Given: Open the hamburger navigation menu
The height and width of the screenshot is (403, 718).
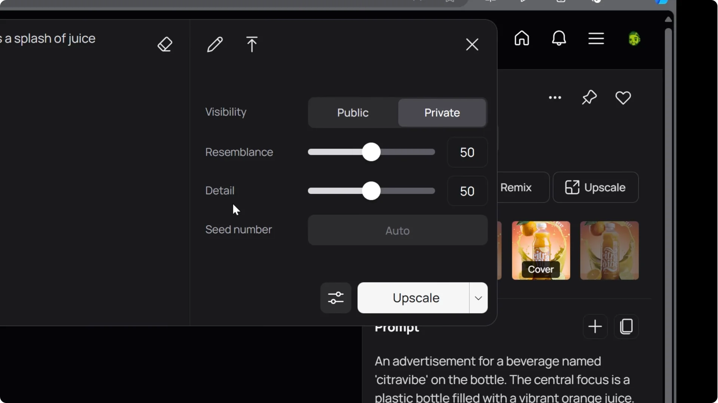Looking at the screenshot, I should pos(596,38).
